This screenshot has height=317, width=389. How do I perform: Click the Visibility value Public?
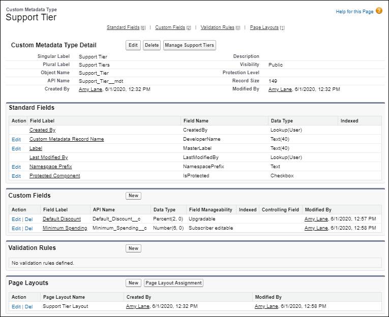(276, 65)
